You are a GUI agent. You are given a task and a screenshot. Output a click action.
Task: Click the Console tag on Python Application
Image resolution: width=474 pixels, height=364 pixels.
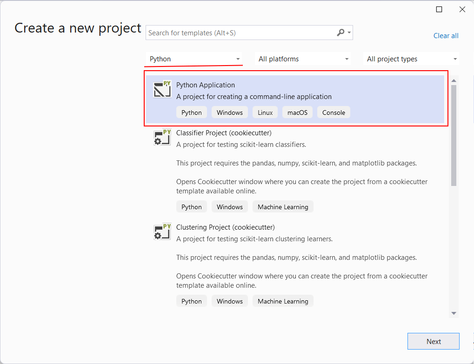(334, 113)
